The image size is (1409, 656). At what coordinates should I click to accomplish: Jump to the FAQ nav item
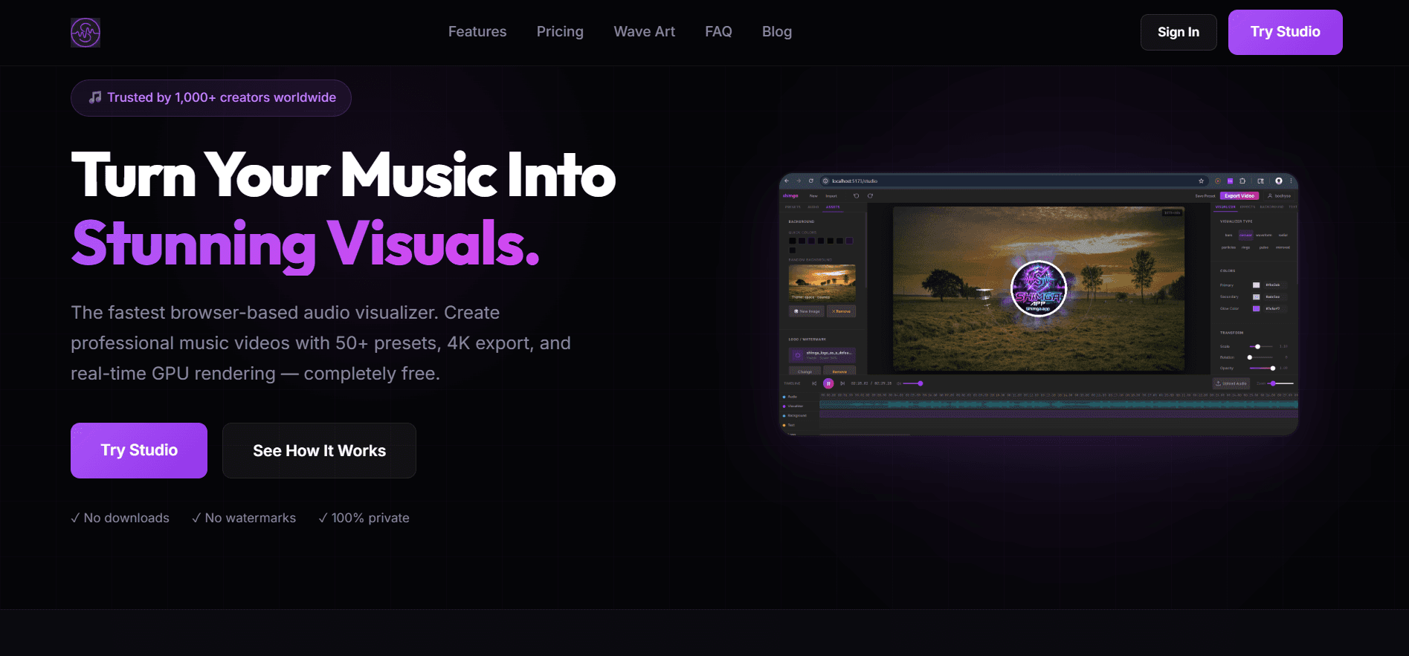point(718,32)
